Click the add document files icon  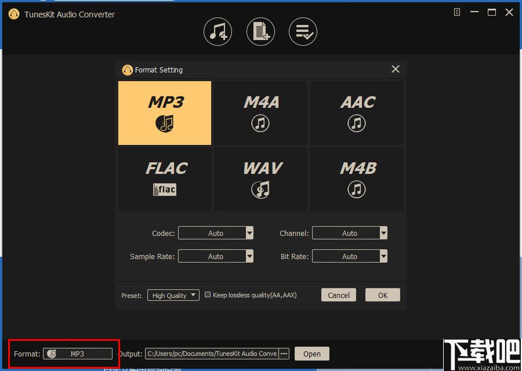tap(260, 32)
